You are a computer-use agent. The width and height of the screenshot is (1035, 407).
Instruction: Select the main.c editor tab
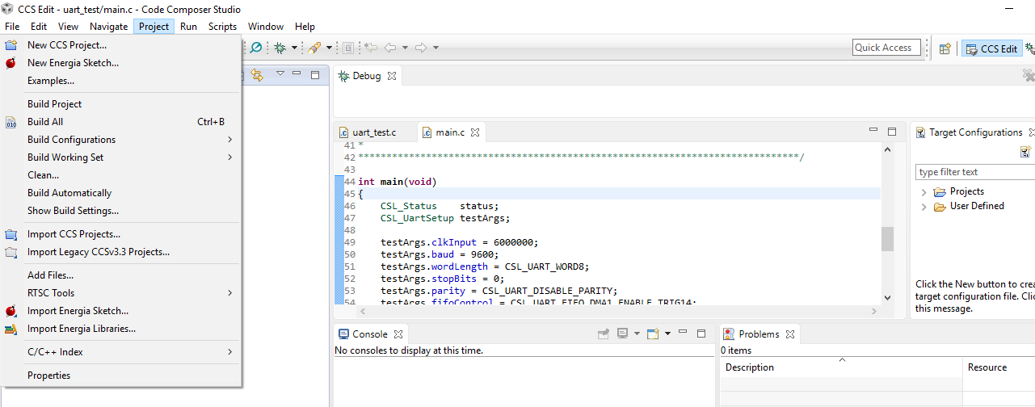point(450,132)
